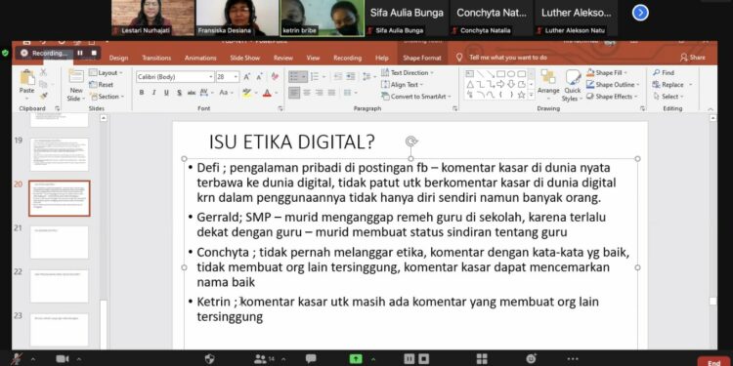
Task: Stop the Zoom recording
Action: 94,54
